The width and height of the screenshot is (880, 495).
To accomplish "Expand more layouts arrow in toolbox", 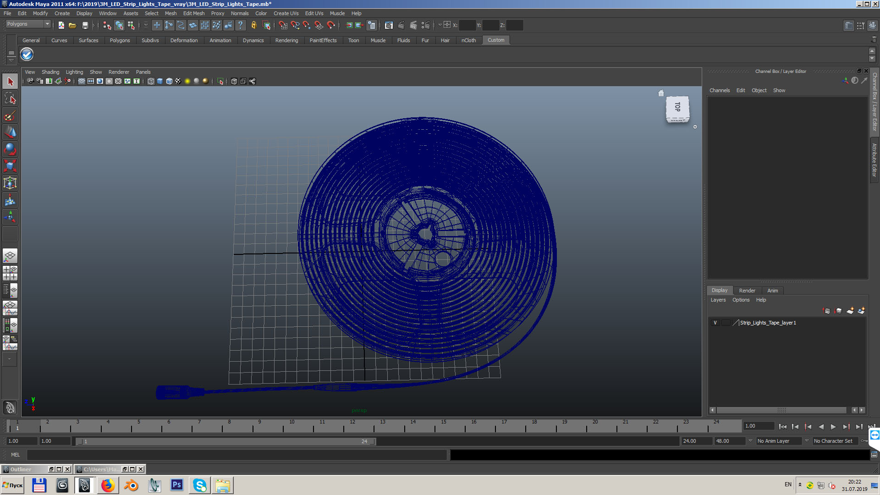I will coord(10,359).
